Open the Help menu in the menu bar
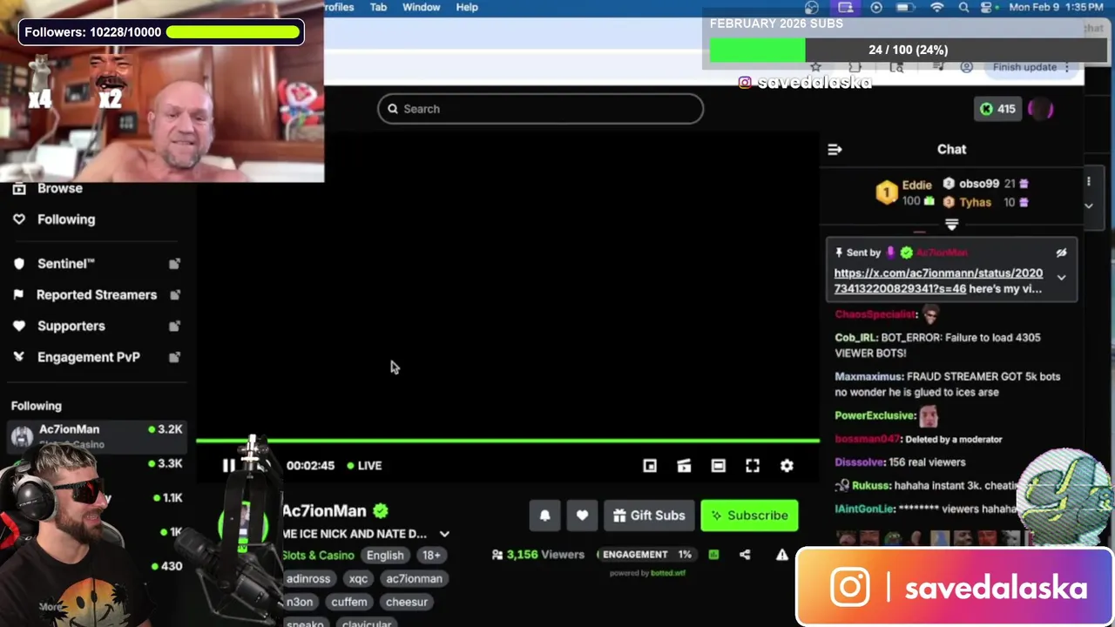Screen dimensions: 1115x627 [x=467, y=7]
